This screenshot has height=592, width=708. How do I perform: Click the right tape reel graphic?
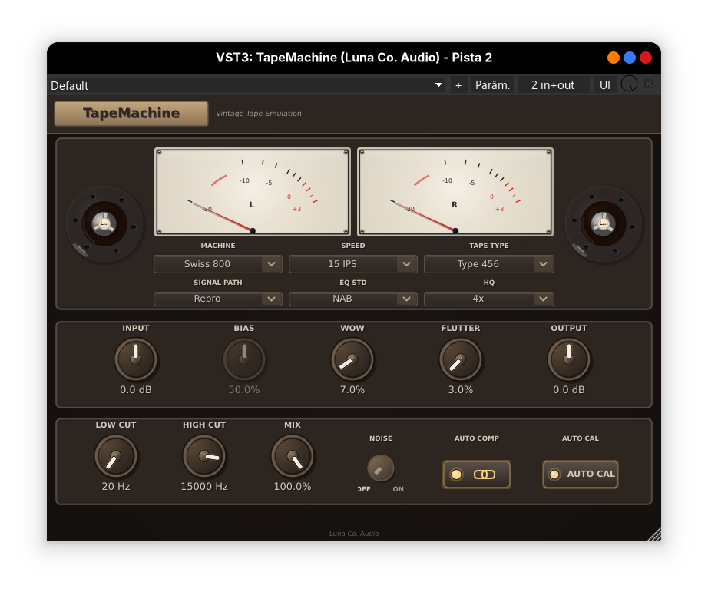[604, 223]
